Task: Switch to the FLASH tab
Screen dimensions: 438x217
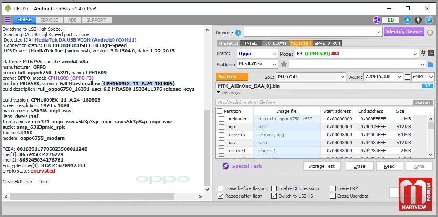Action: [25, 20]
